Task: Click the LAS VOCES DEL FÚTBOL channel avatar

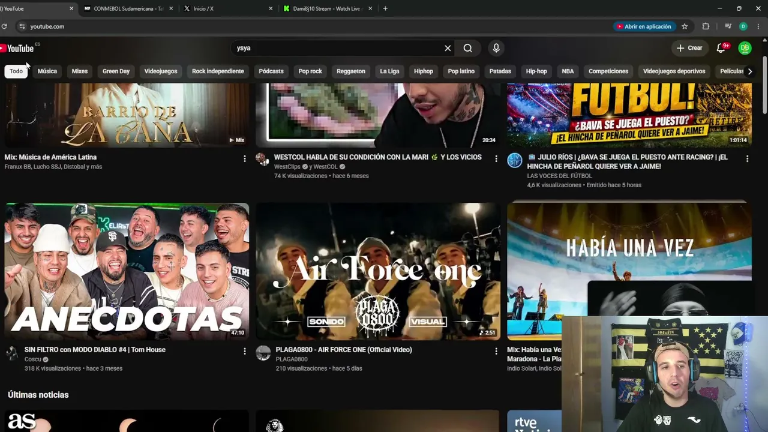Action: pyautogui.click(x=515, y=160)
